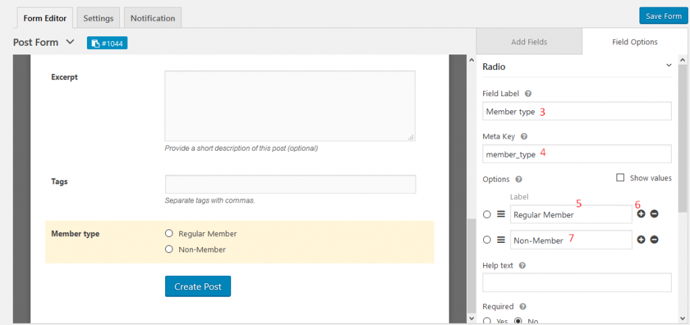Set Required to No

518,321
